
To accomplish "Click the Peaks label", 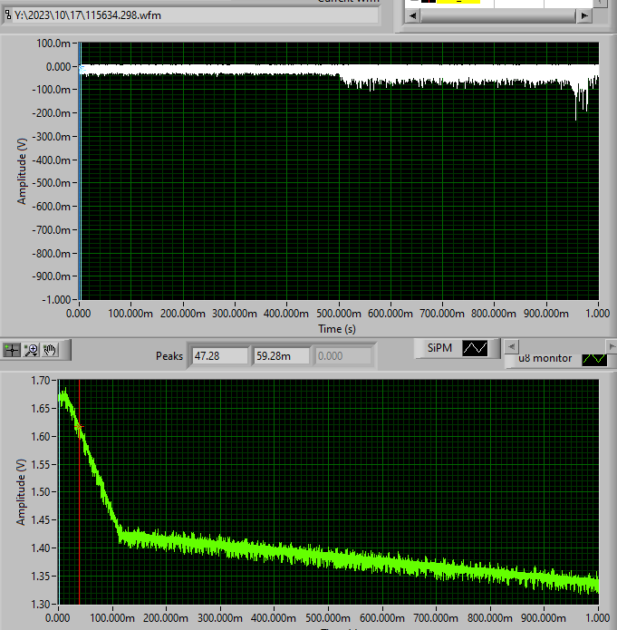I will pos(169,356).
